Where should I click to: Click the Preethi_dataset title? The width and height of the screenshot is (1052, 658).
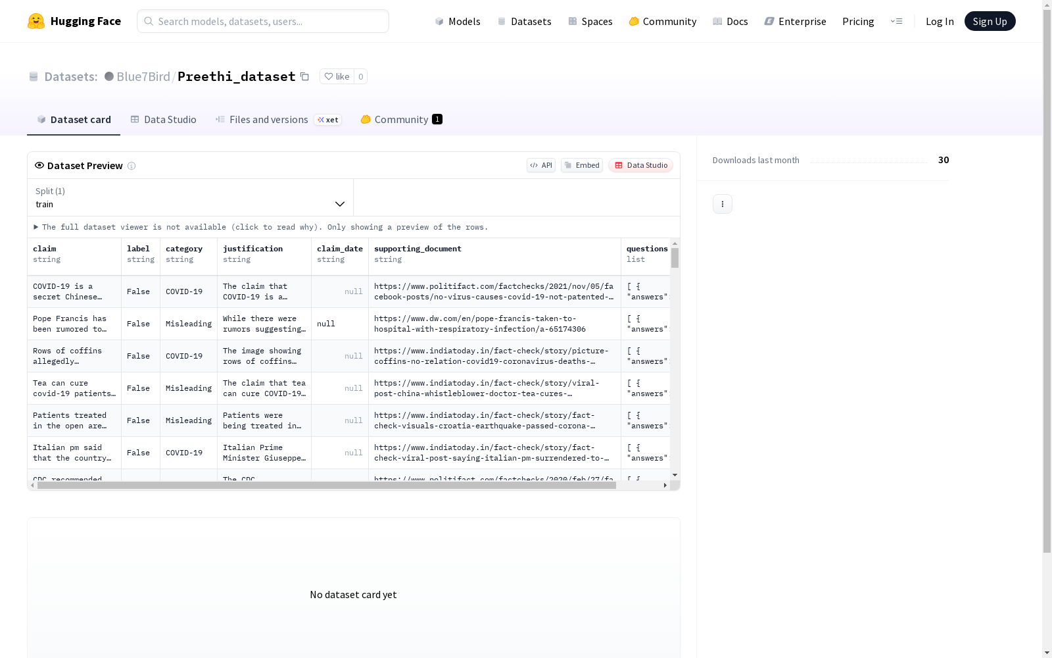click(x=237, y=76)
